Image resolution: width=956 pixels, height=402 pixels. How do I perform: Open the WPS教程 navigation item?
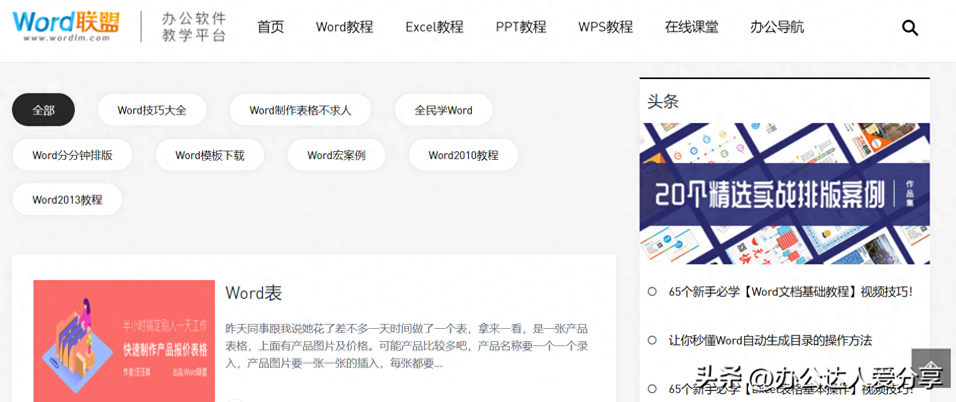(x=606, y=27)
